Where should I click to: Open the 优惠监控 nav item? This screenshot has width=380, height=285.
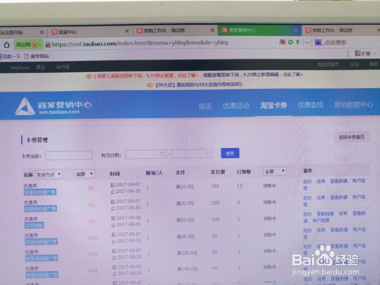click(x=310, y=105)
